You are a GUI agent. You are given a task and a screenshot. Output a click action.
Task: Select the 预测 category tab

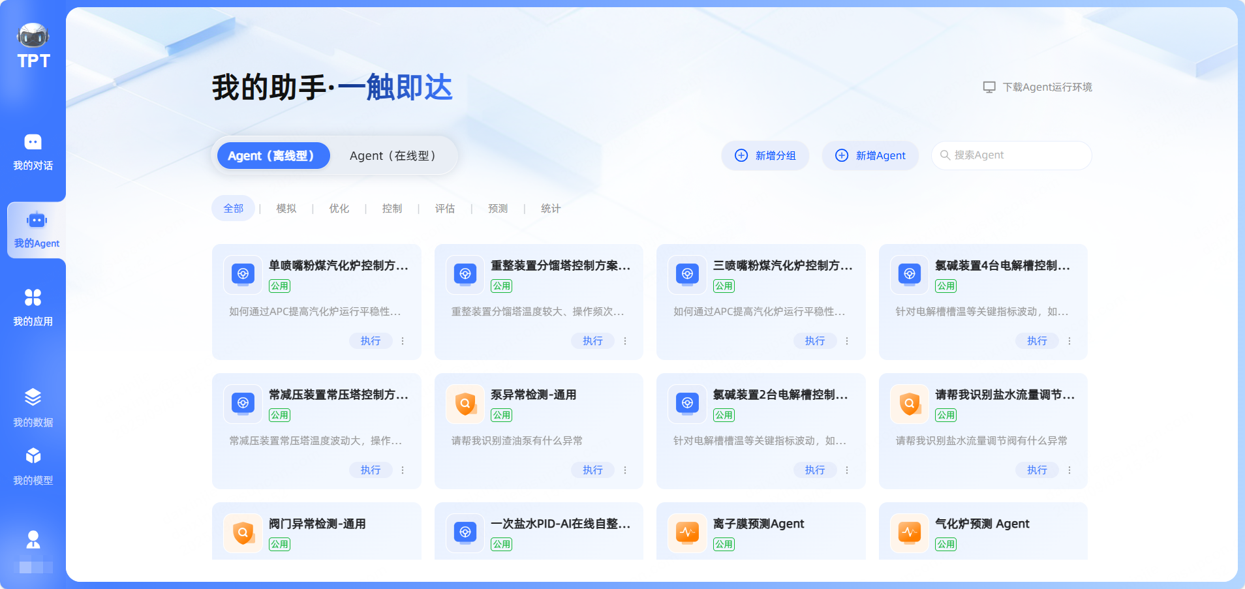coord(498,209)
